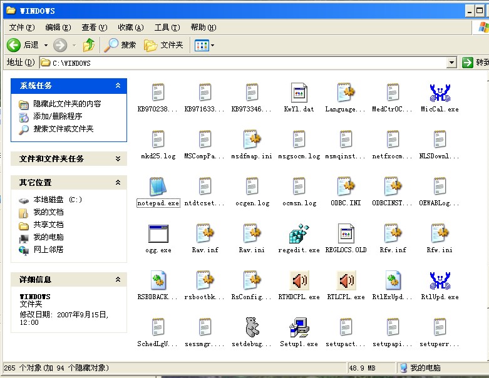Open the 查看(V) menu

click(x=95, y=28)
